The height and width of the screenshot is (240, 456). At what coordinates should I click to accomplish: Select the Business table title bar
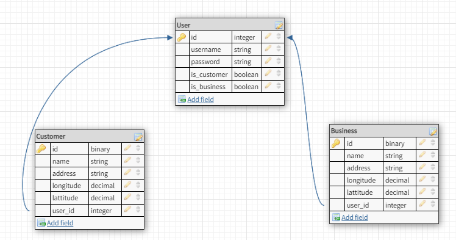pyautogui.click(x=384, y=131)
